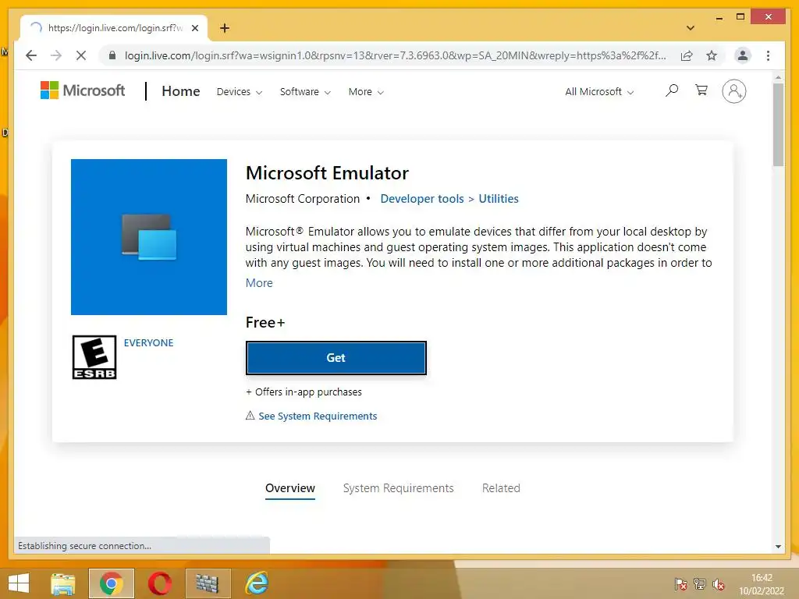Viewport: 799px width, 599px height.
Task: Expand the All Microsoft menu
Action: [x=599, y=92]
